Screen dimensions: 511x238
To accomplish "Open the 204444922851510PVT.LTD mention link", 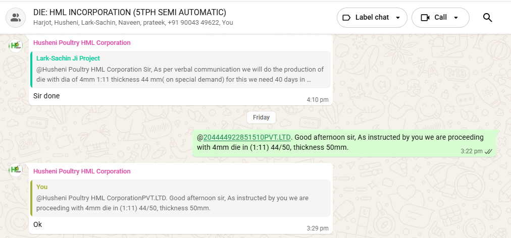I will pyautogui.click(x=247, y=137).
